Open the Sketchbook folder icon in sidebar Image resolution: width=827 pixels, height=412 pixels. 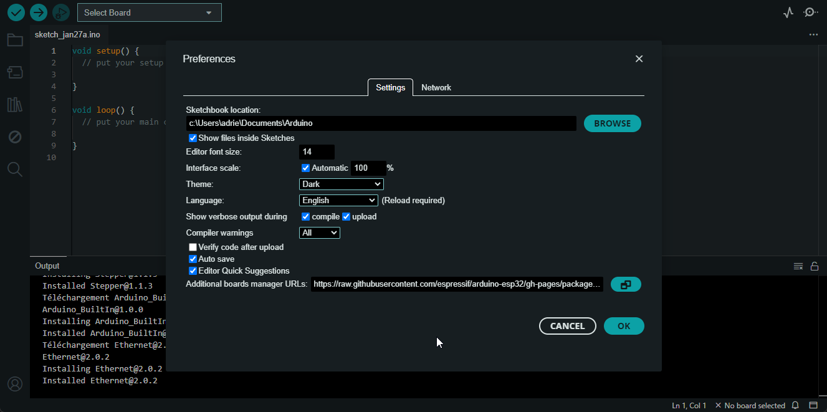tap(15, 41)
